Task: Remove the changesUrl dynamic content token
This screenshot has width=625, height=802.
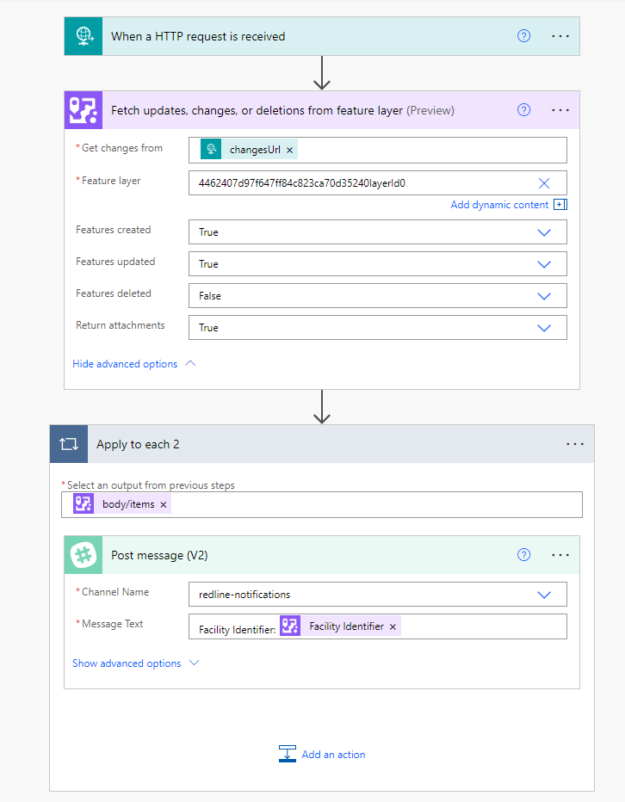Action: (290, 150)
